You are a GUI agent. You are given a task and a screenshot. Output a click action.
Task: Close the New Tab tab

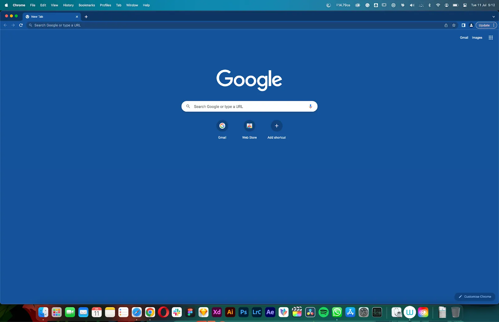[77, 17]
